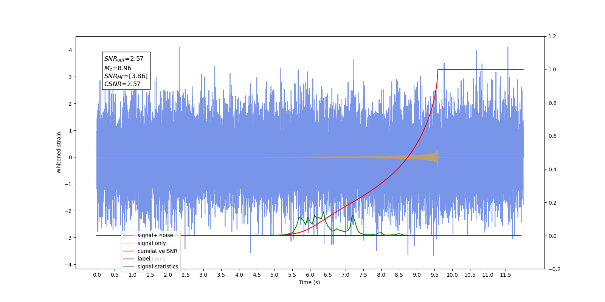Click the 6.0 tick on time axis
Viewport: 605px width, 302px height.
pyautogui.click(x=310, y=275)
